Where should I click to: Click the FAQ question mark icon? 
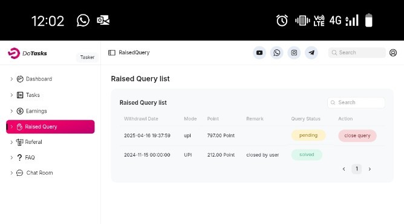(x=19, y=157)
